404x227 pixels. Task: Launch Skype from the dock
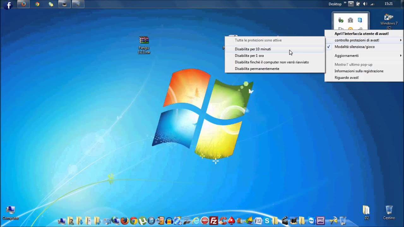click(x=267, y=220)
